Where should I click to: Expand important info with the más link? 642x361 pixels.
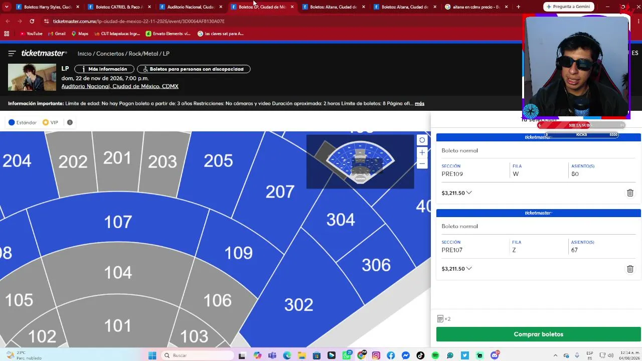point(420,103)
